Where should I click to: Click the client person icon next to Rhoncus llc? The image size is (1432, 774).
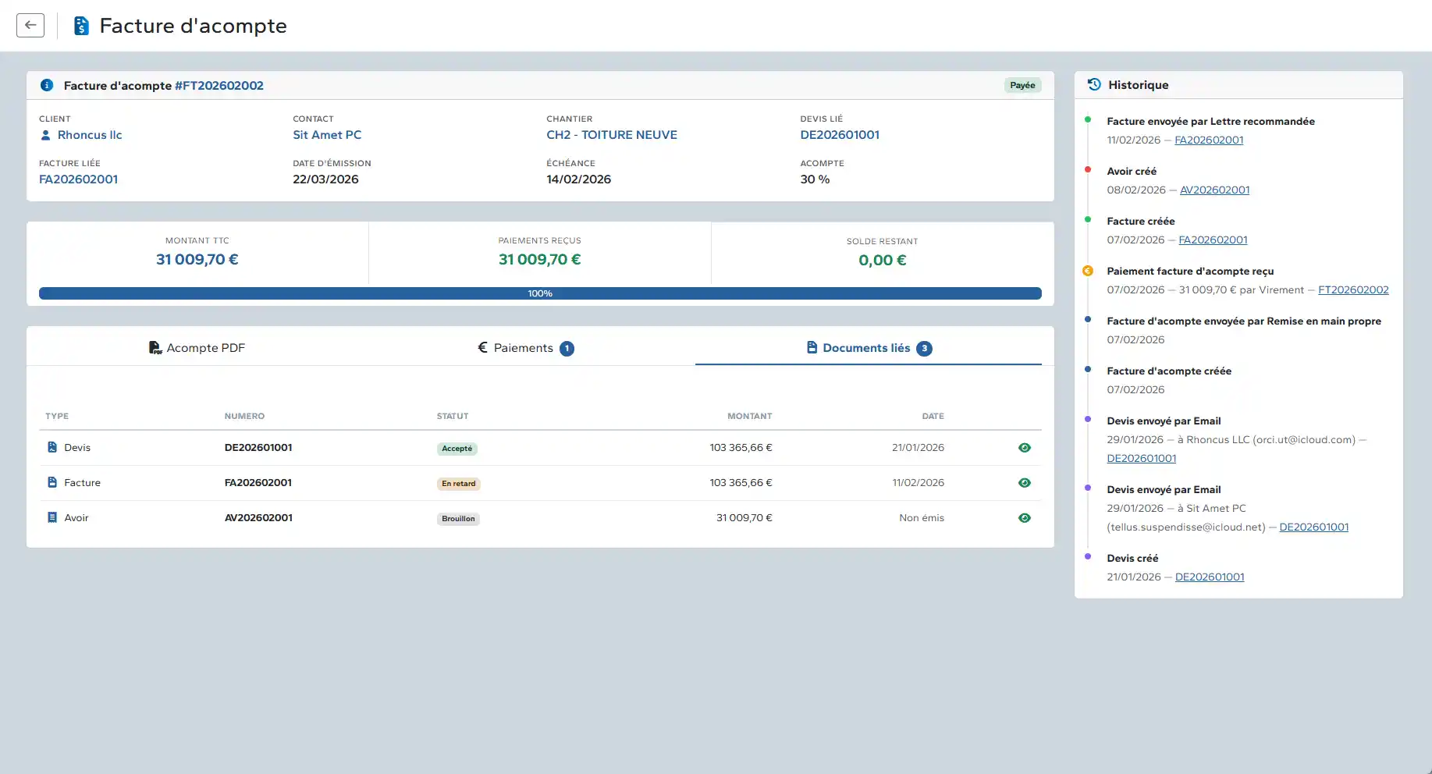pyautogui.click(x=45, y=135)
